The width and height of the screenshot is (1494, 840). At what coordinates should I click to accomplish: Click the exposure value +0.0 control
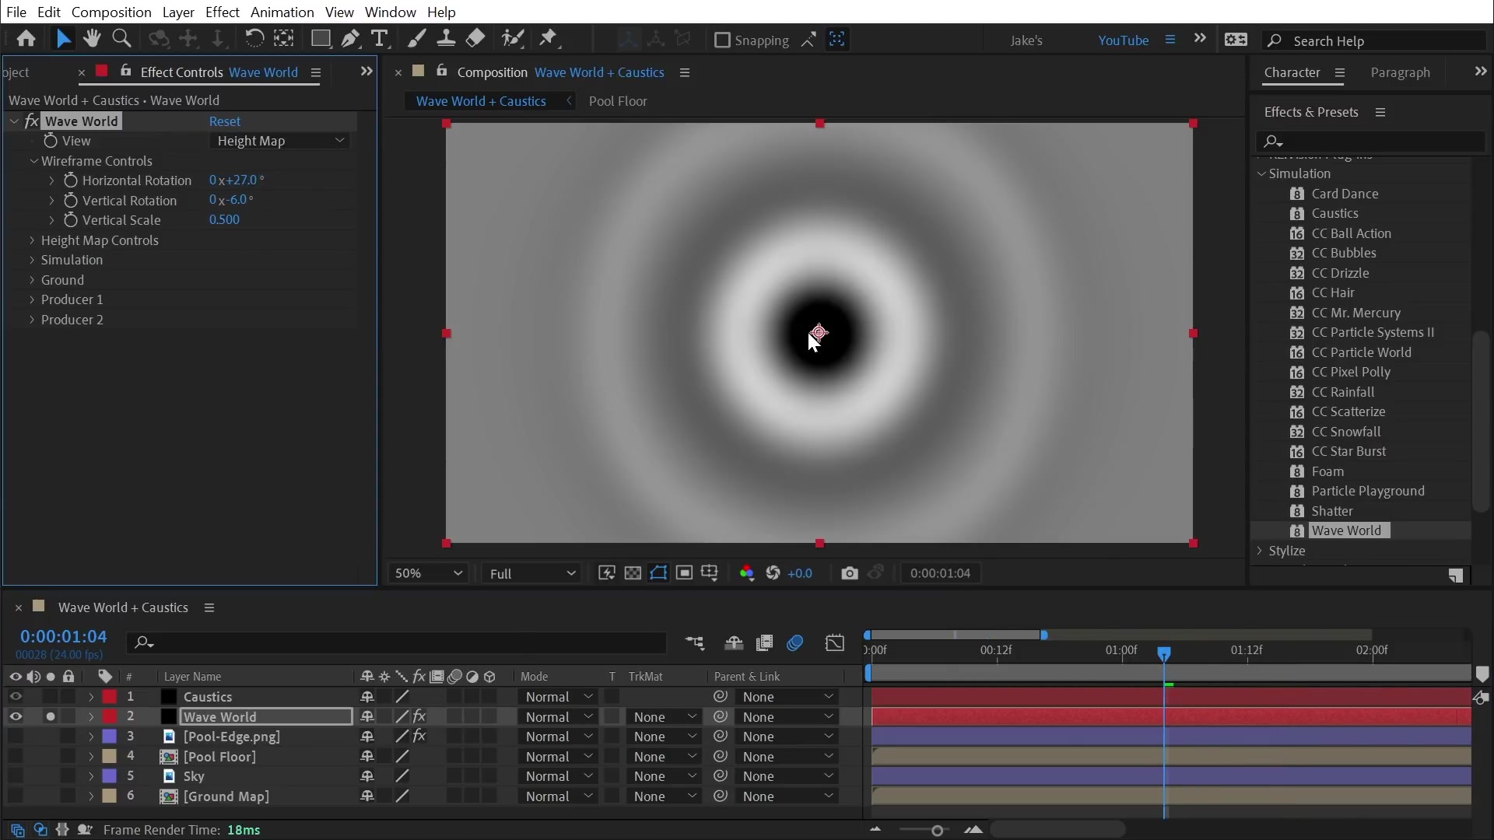[801, 573]
